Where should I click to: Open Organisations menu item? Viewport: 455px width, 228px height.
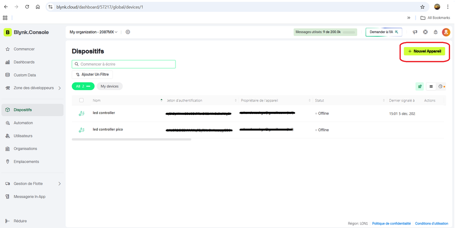click(25, 149)
